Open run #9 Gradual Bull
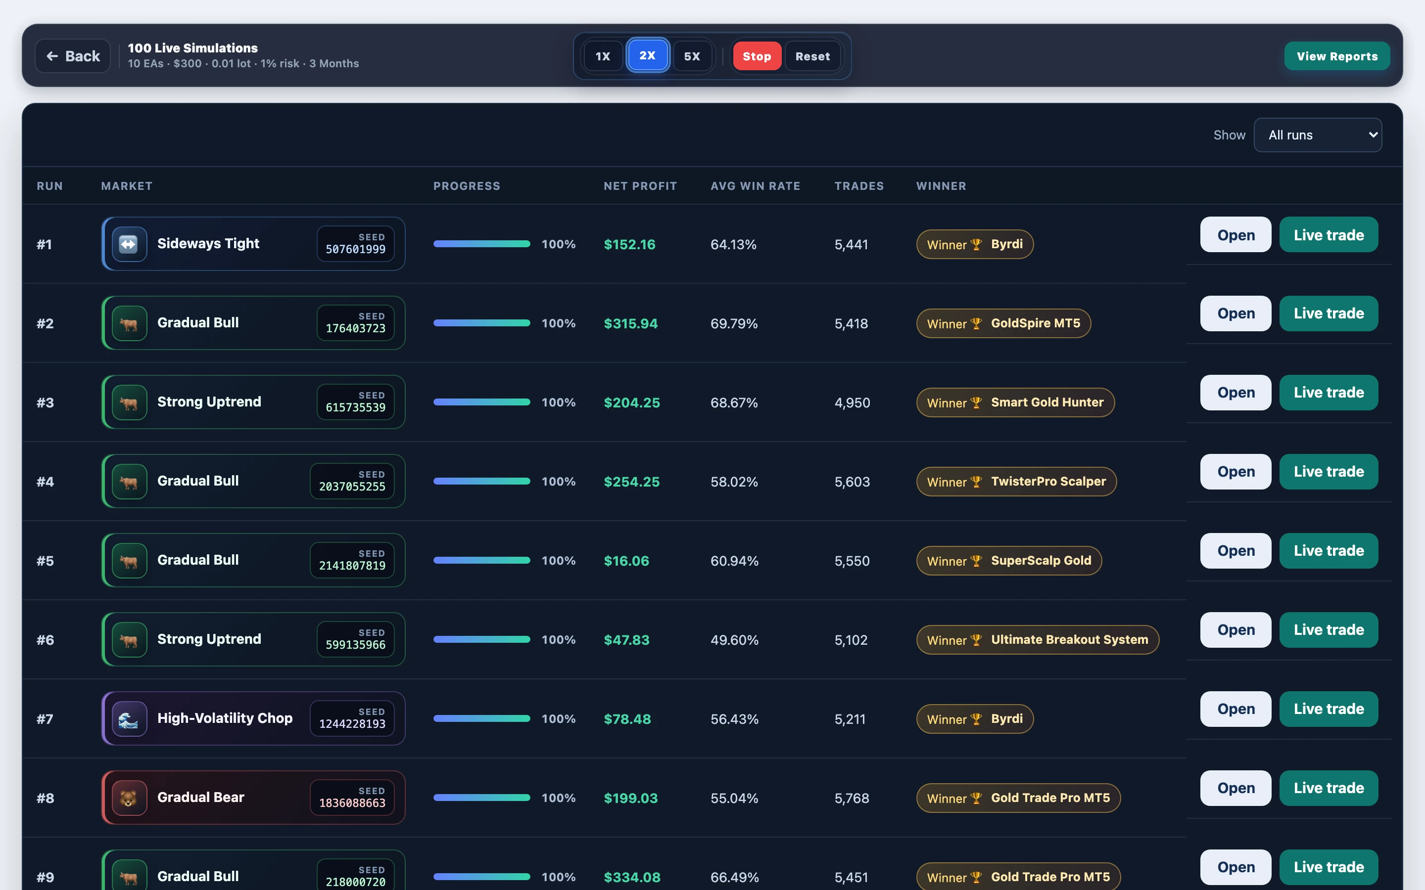Image resolution: width=1425 pixels, height=890 pixels. (x=1235, y=867)
